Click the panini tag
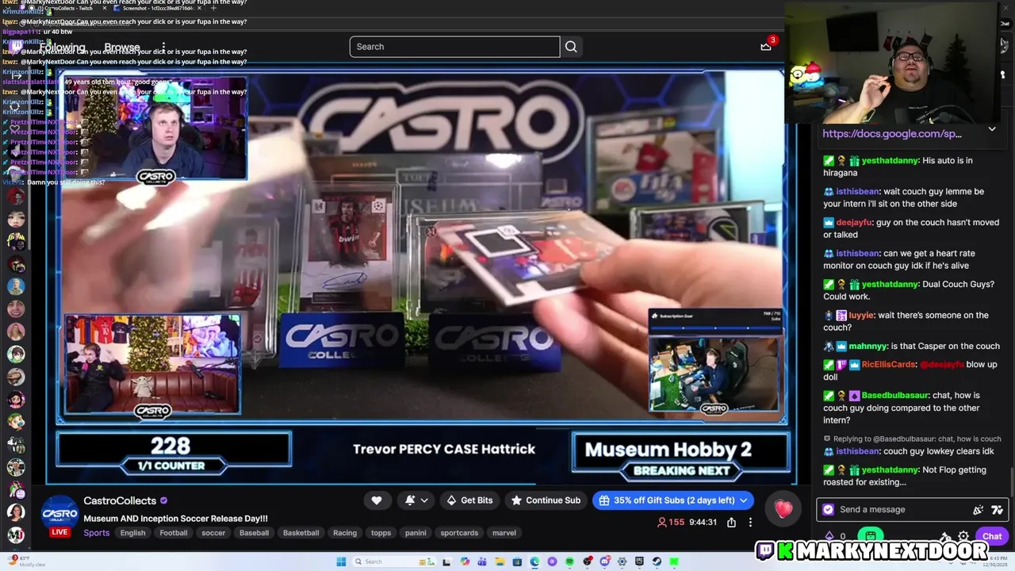This screenshot has height=571, width=1015. point(416,533)
